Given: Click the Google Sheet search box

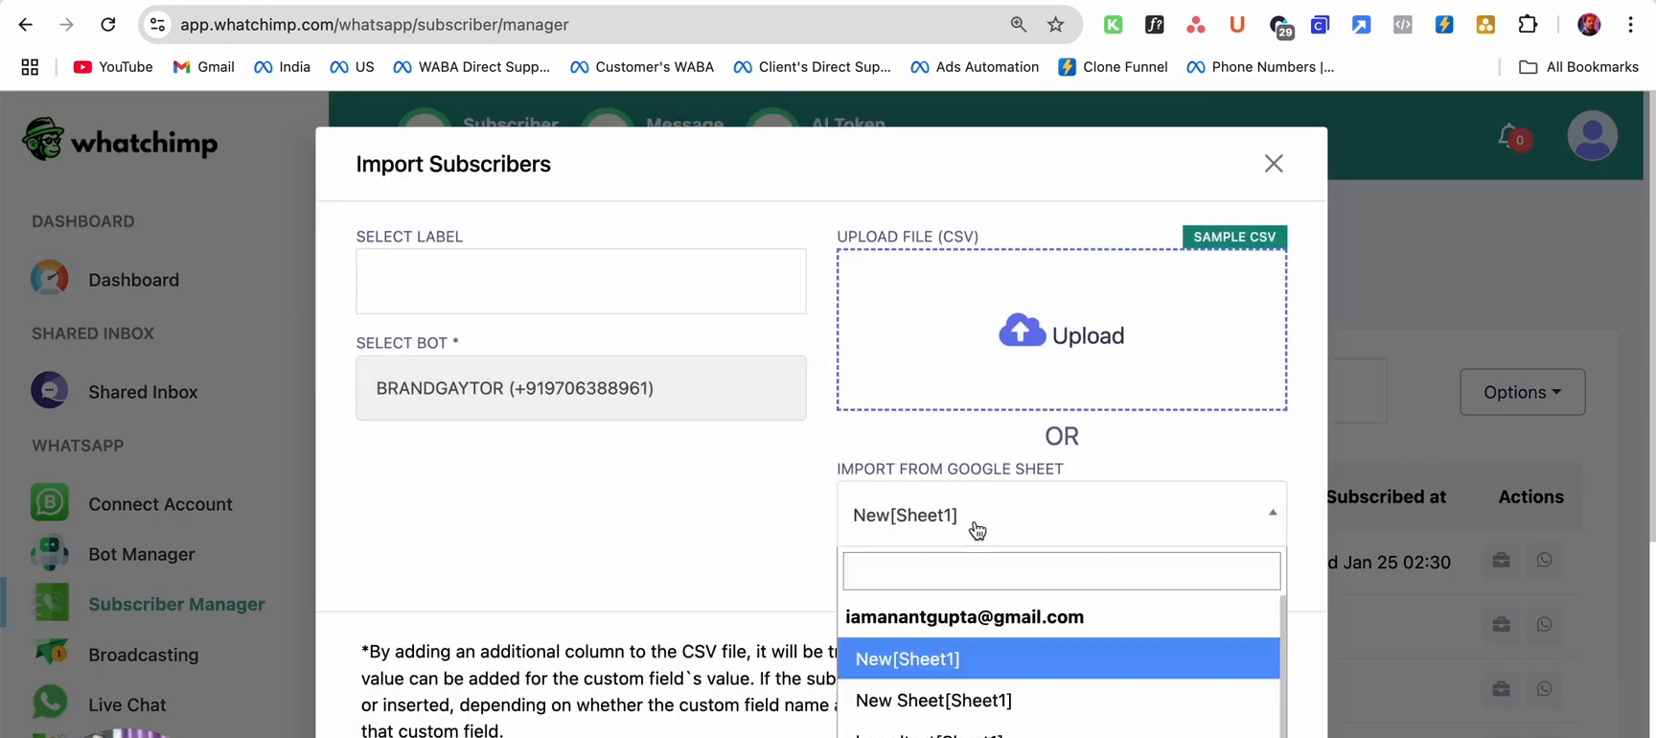Looking at the screenshot, I should point(1061,571).
